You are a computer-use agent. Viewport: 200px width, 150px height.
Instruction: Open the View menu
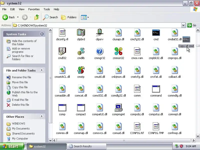tap(21, 9)
